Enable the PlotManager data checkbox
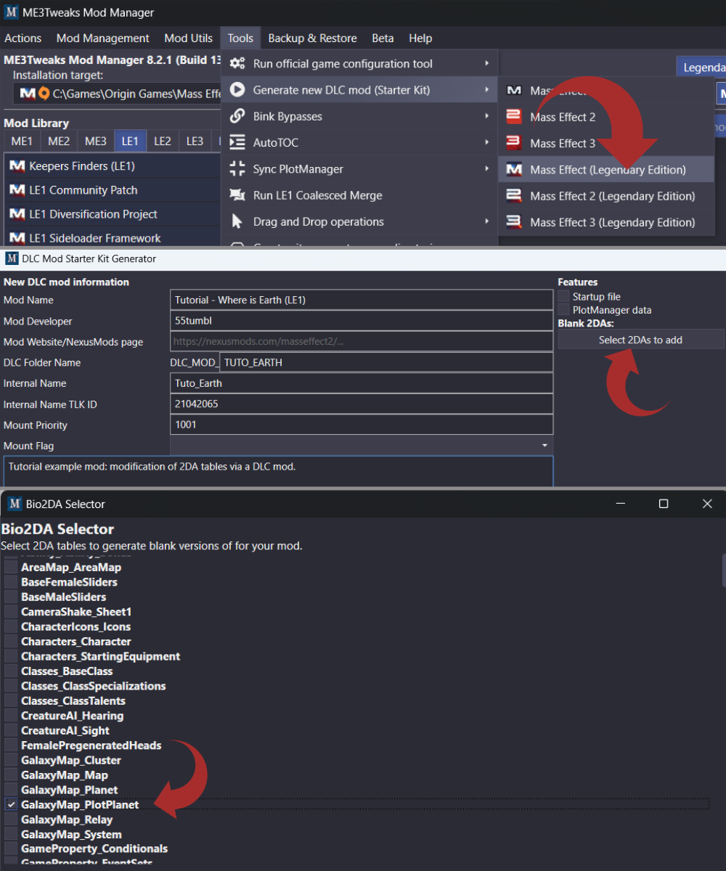 (564, 310)
